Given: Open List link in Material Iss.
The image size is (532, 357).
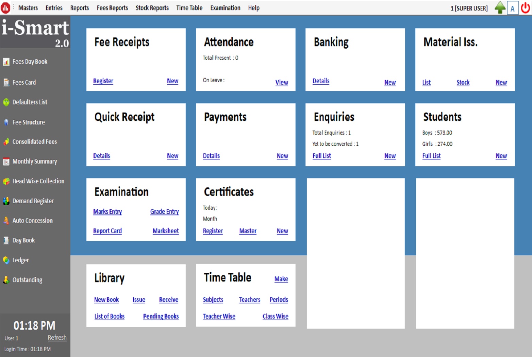Looking at the screenshot, I should pyautogui.click(x=427, y=82).
